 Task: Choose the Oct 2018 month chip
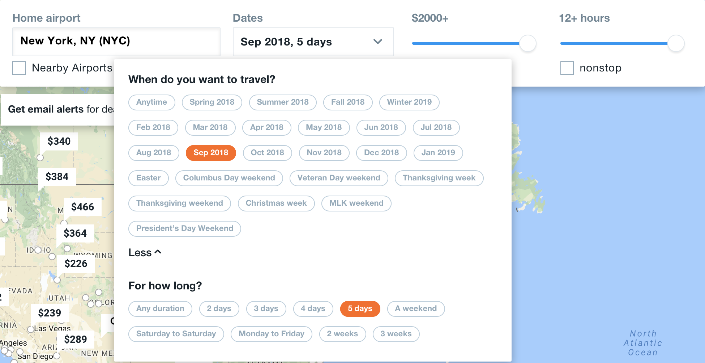(268, 153)
